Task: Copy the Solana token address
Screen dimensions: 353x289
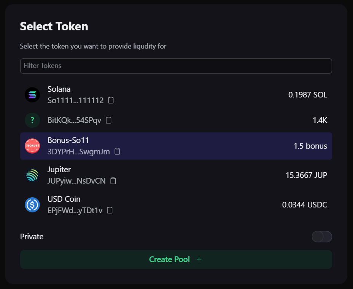Action: [111, 100]
